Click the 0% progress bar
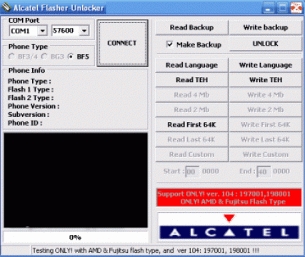Screen dimensions: 305x257 point(76,237)
